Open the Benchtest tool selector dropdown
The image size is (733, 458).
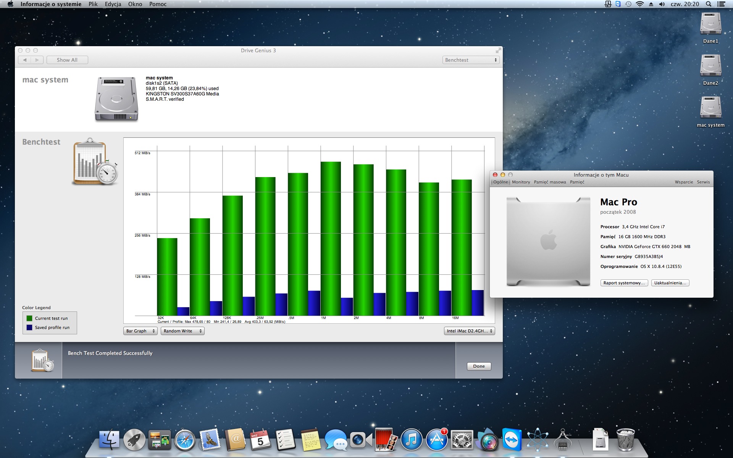tap(471, 60)
